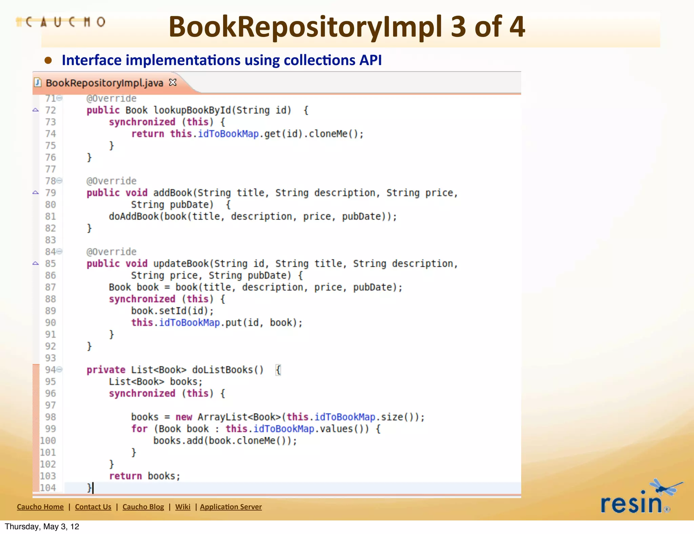Collapse the addBook fold marker at line 78
Viewport: 694px width, 534px height.
coord(59,181)
